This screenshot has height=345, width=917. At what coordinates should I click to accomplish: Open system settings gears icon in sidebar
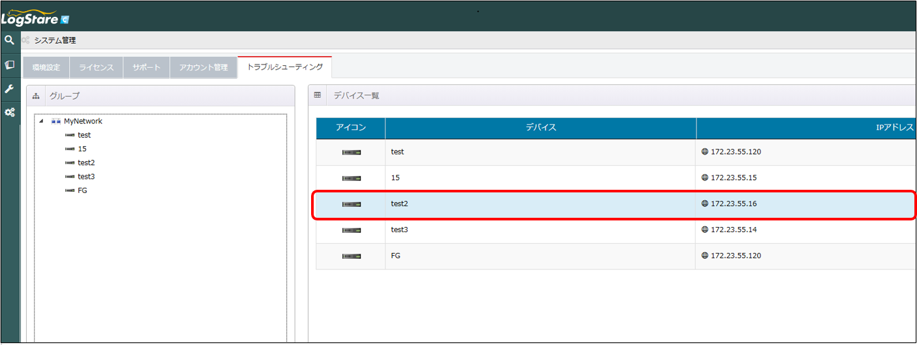(9, 112)
